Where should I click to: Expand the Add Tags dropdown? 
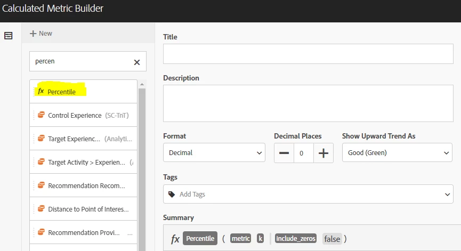[x=447, y=195]
